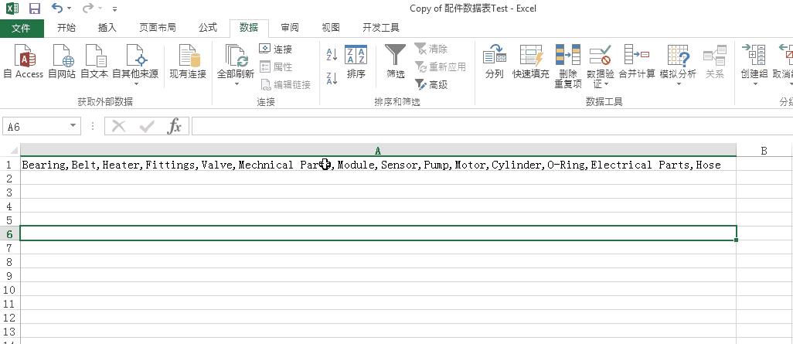Click the Filter (筛选) funnel icon
This screenshot has height=344, width=793.
pyautogui.click(x=395, y=61)
